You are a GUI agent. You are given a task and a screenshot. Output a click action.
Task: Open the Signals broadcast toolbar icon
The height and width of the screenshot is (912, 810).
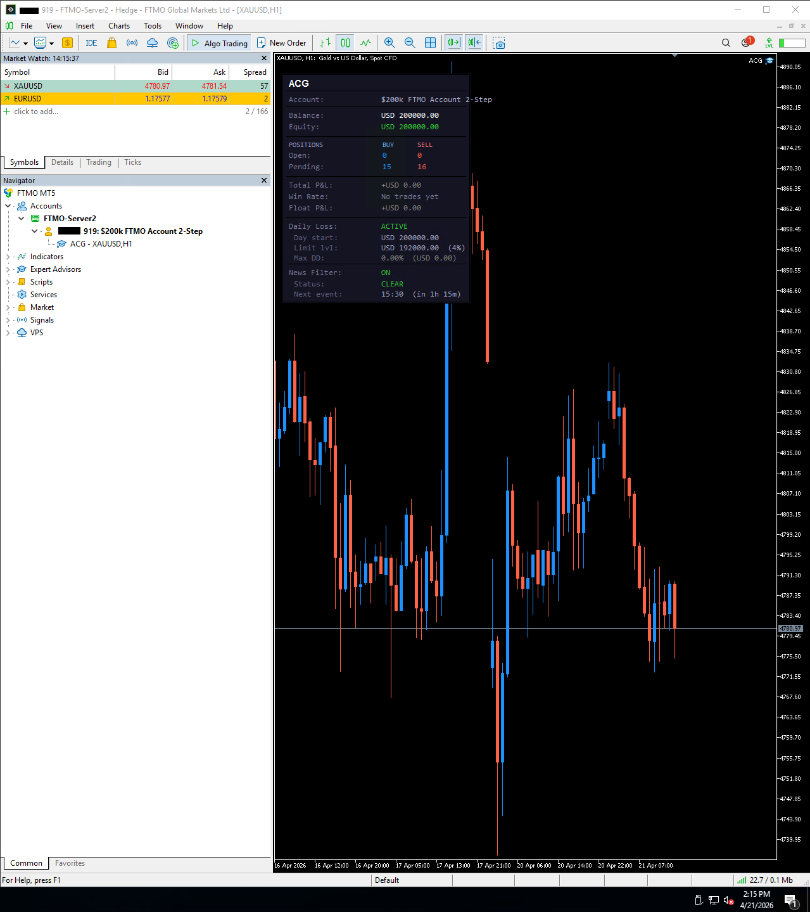pos(132,43)
